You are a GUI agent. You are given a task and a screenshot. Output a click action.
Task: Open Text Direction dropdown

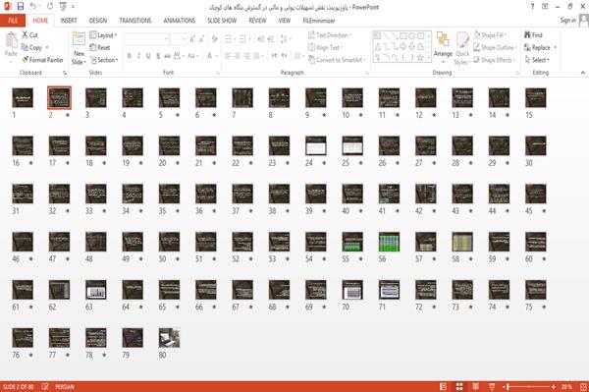(330, 35)
